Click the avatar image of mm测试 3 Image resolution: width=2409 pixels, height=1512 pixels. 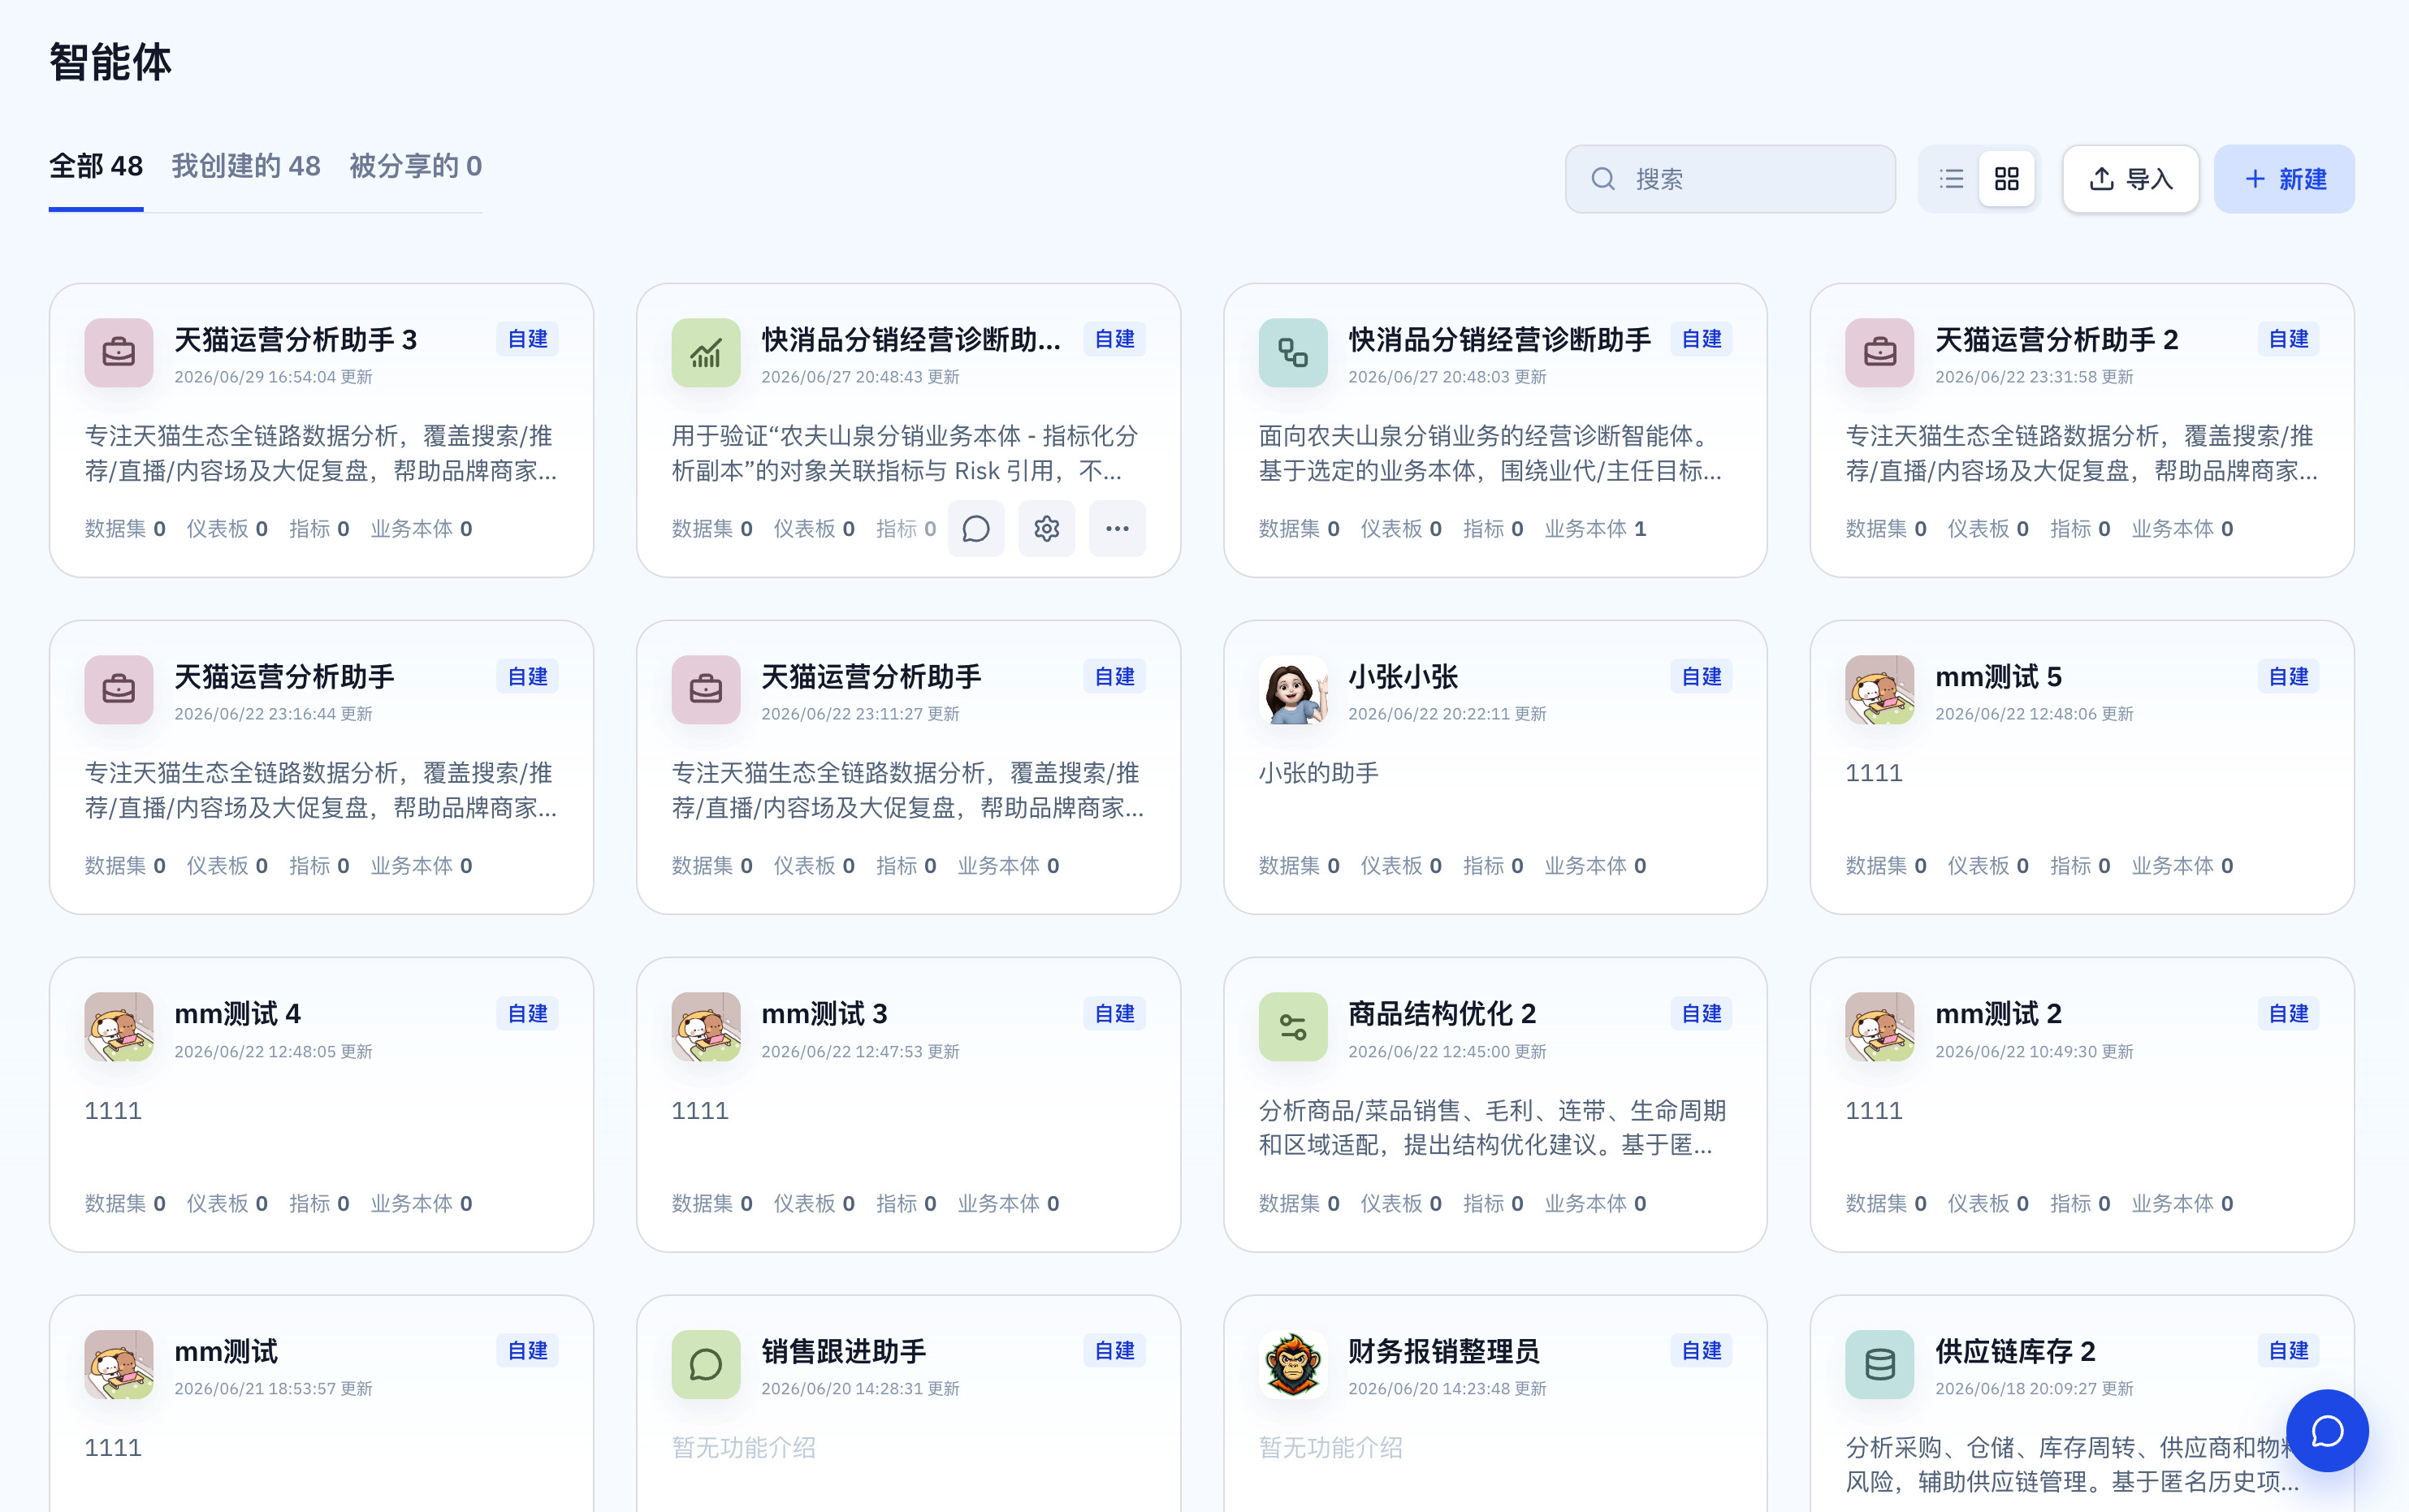pyautogui.click(x=706, y=1027)
